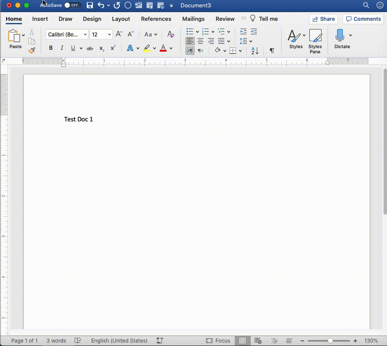
Task: Select Center alignment button
Action: tap(200, 41)
